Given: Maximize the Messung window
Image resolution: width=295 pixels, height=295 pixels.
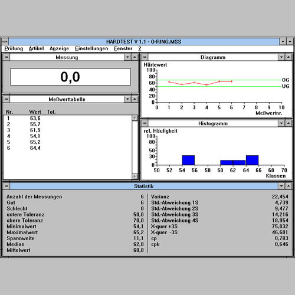Looking at the screenshot, I should (135, 57).
